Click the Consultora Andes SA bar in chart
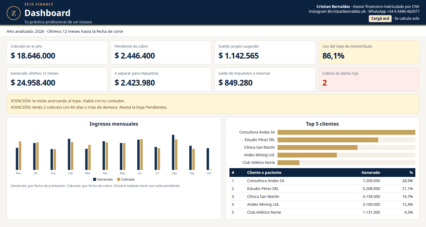This screenshot has height=227, width=426. coord(346,132)
